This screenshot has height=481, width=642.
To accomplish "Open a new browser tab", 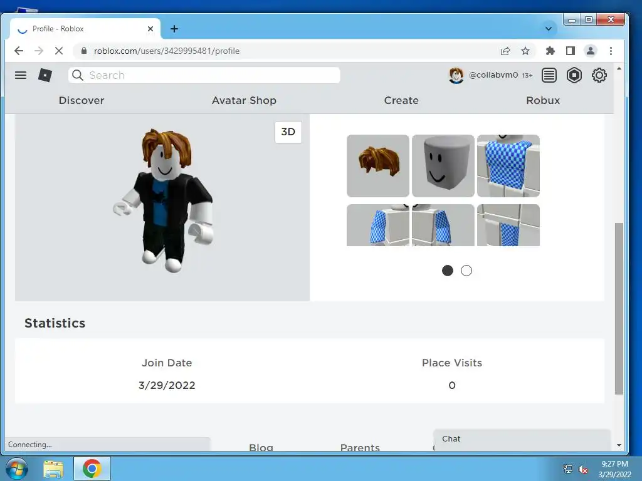I will (174, 29).
